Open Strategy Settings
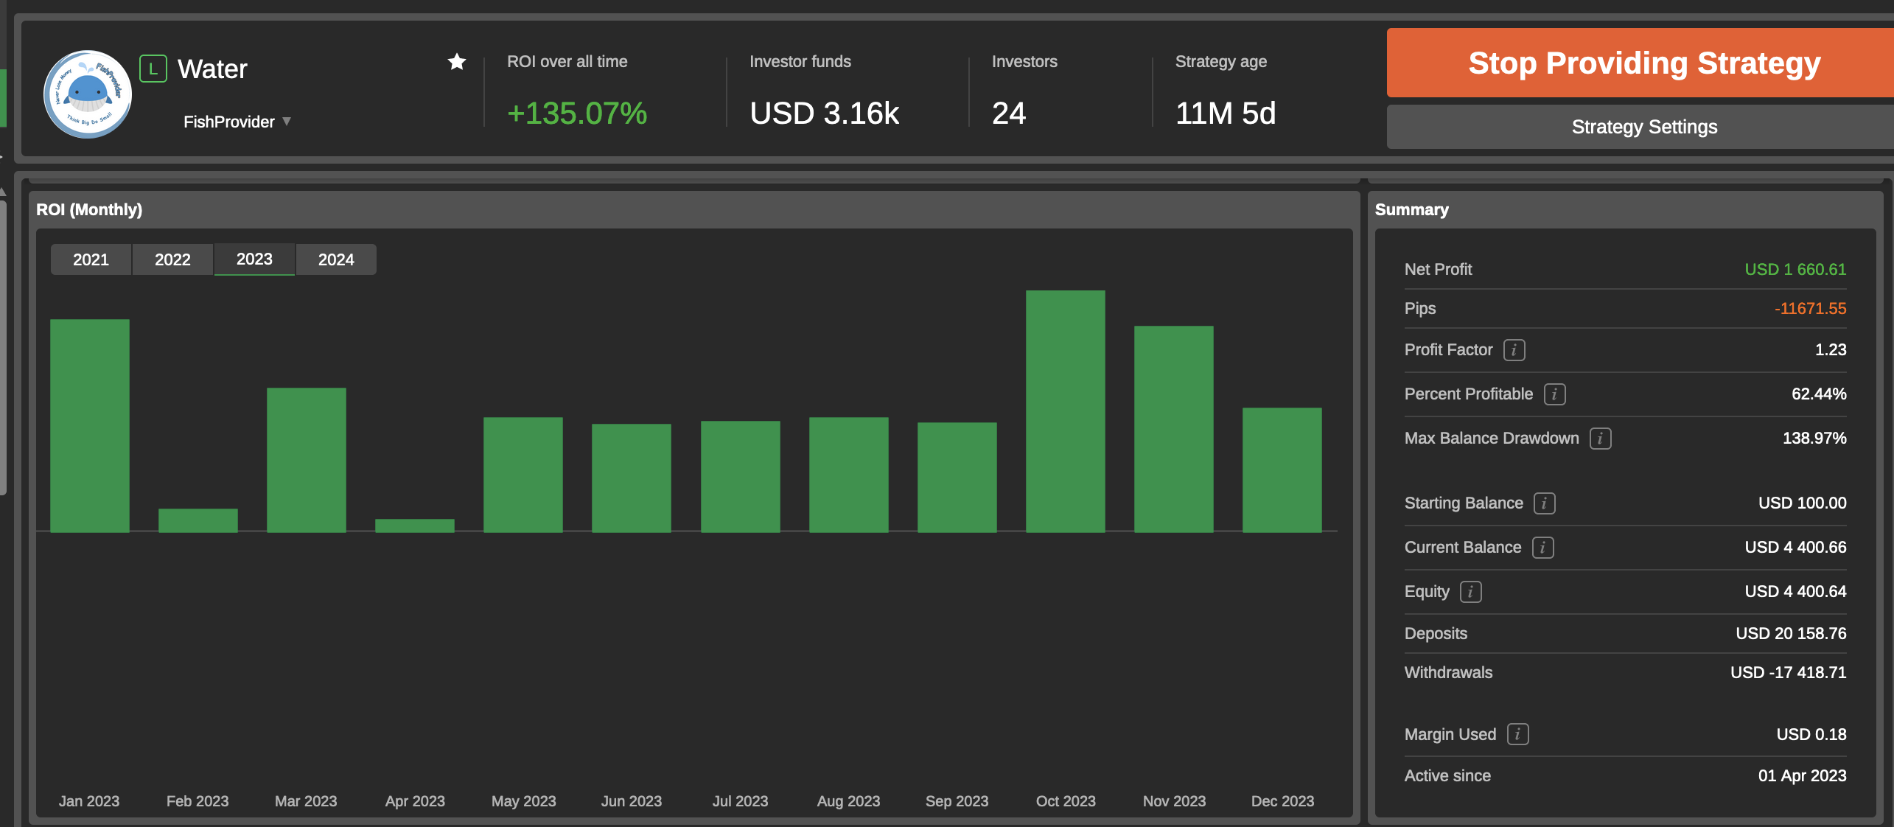This screenshot has width=1894, height=827. (1643, 127)
